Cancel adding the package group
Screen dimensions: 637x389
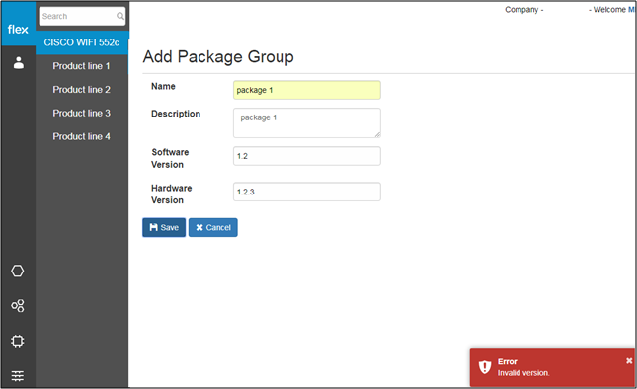[213, 227]
